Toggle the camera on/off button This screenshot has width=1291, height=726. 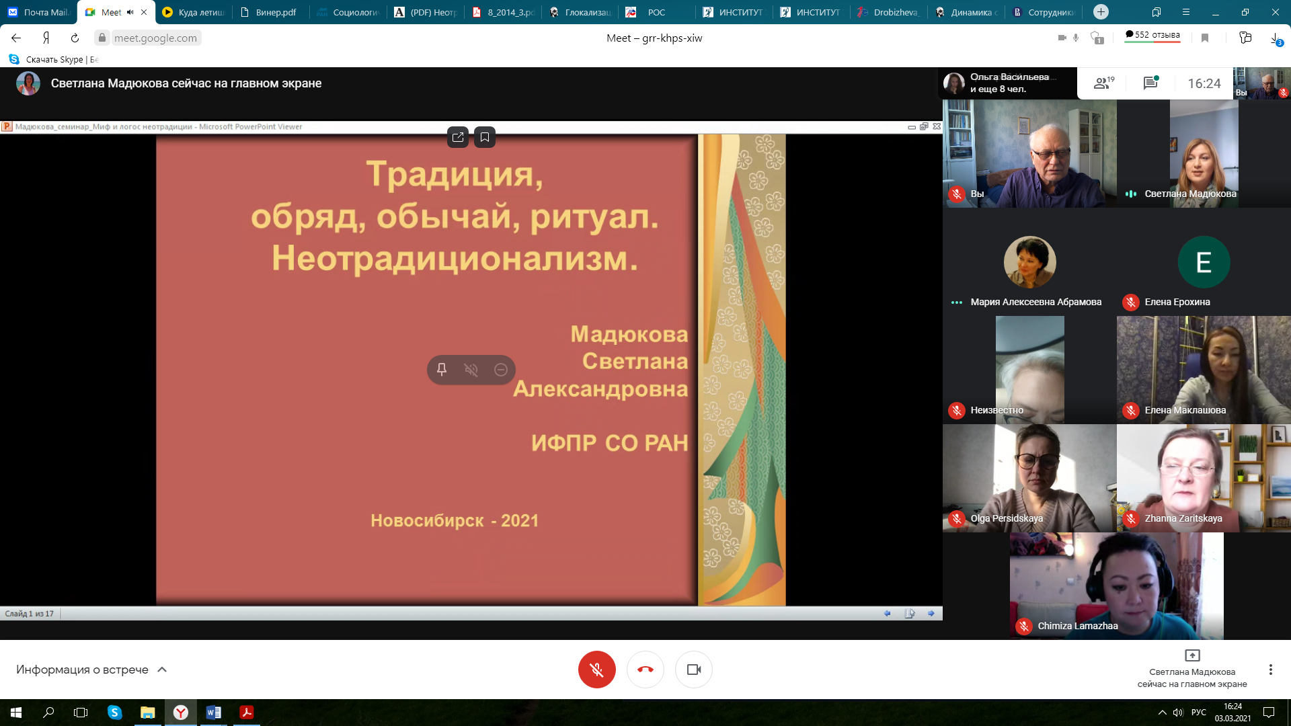click(693, 670)
